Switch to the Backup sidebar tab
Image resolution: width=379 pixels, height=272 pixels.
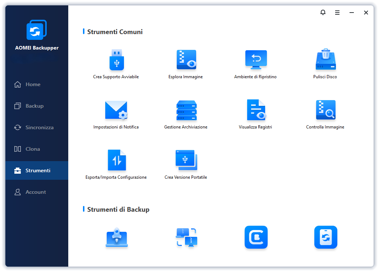click(x=34, y=106)
